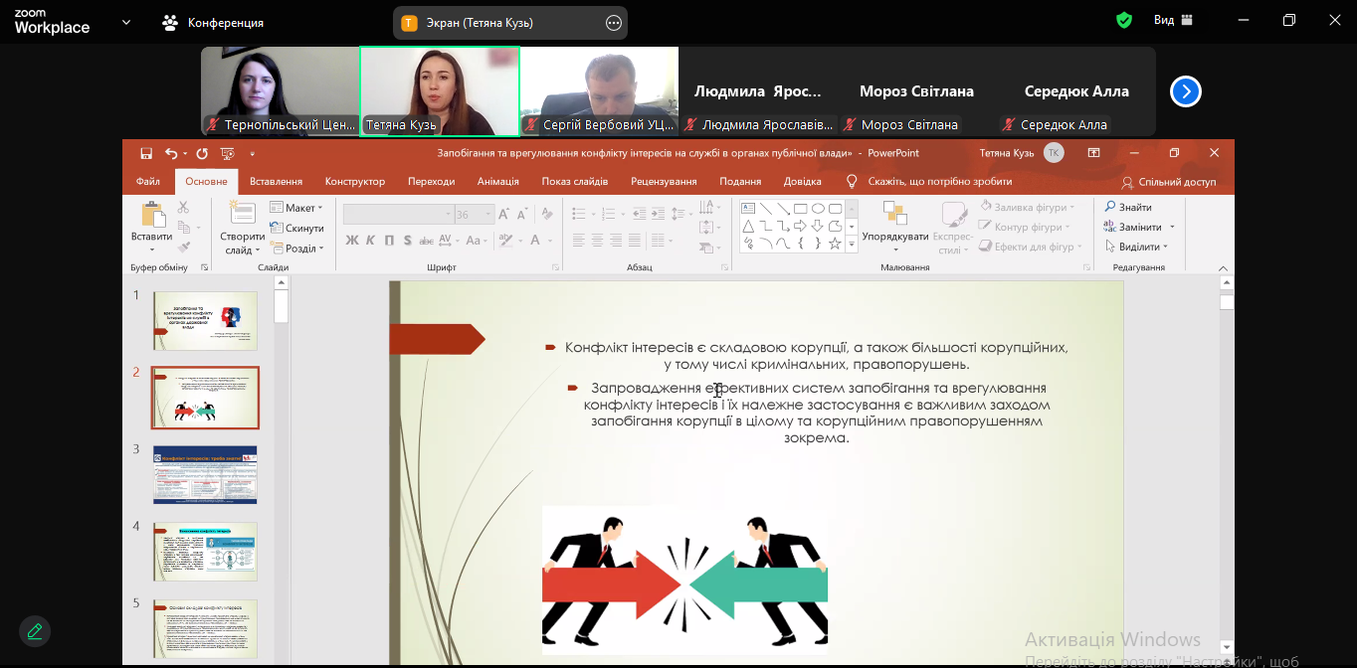This screenshot has width=1357, height=668.
Task: Show more participants with blue arrow
Action: 1185,91
